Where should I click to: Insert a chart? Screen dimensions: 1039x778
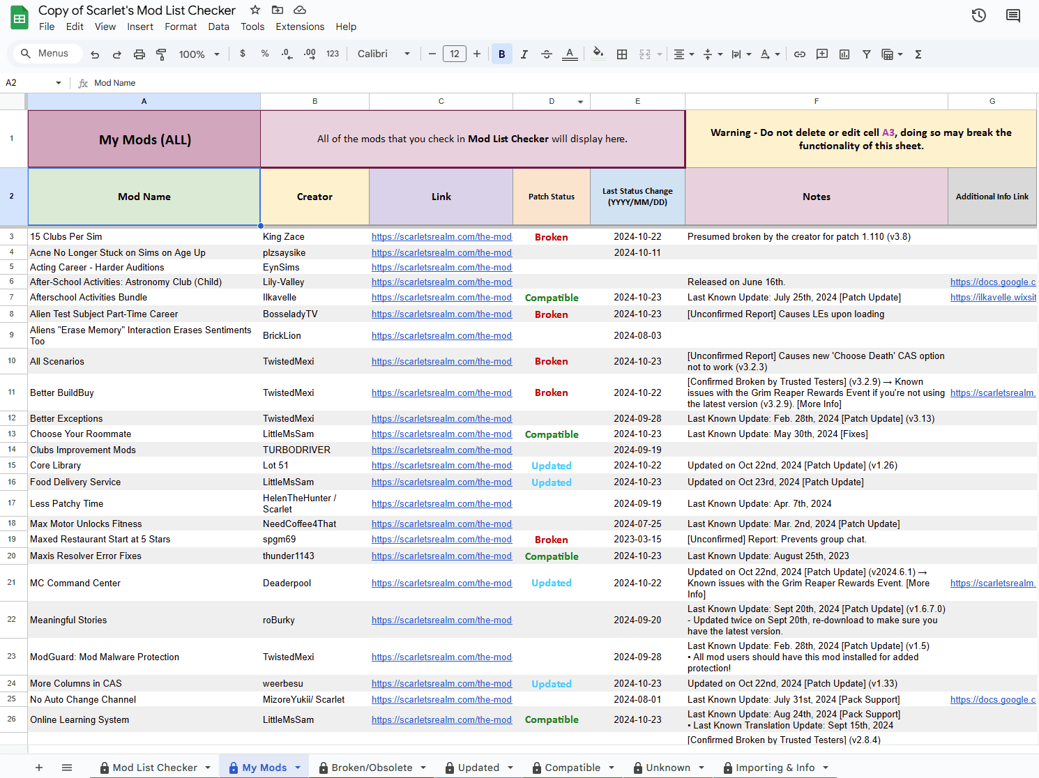click(x=844, y=54)
